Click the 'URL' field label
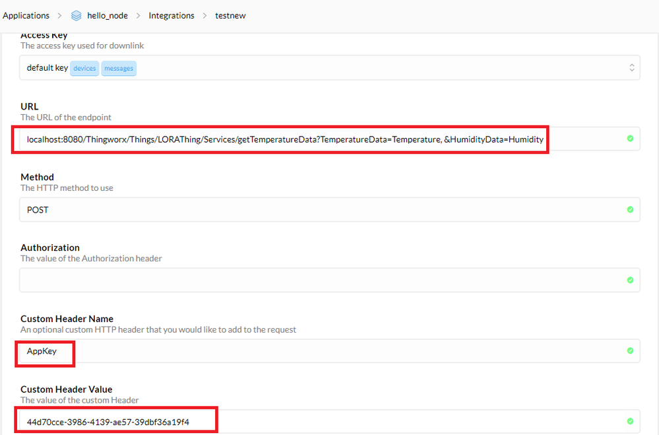Screen dimensions: 659x435 pos(30,106)
